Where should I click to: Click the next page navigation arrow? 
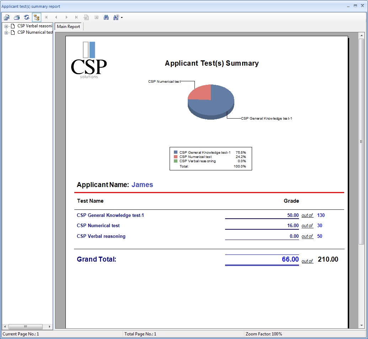(x=66, y=17)
